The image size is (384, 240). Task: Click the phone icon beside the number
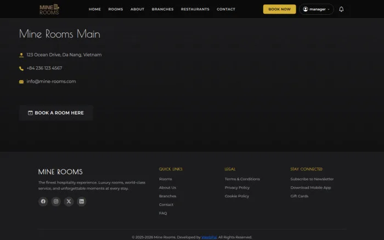[x=21, y=68]
